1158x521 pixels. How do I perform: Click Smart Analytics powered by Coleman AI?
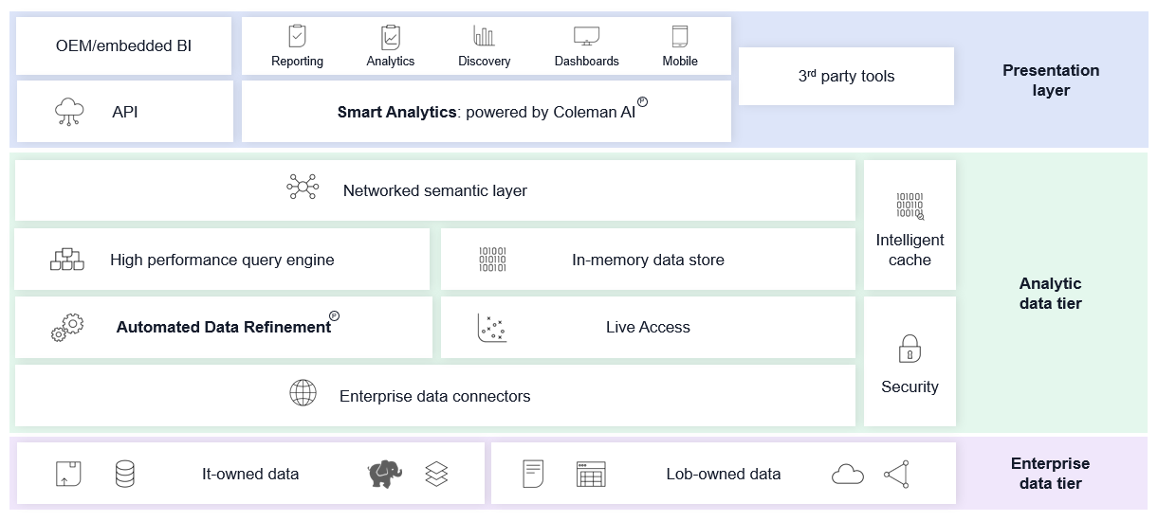pyautogui.click(x=486, y=112)
